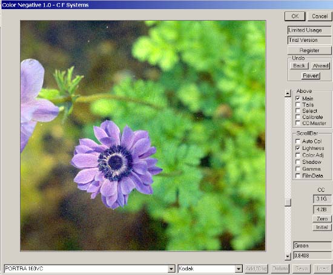Enable the CC Master checkbox
This screenshot has height=275, width=333.
coord(298,123)
